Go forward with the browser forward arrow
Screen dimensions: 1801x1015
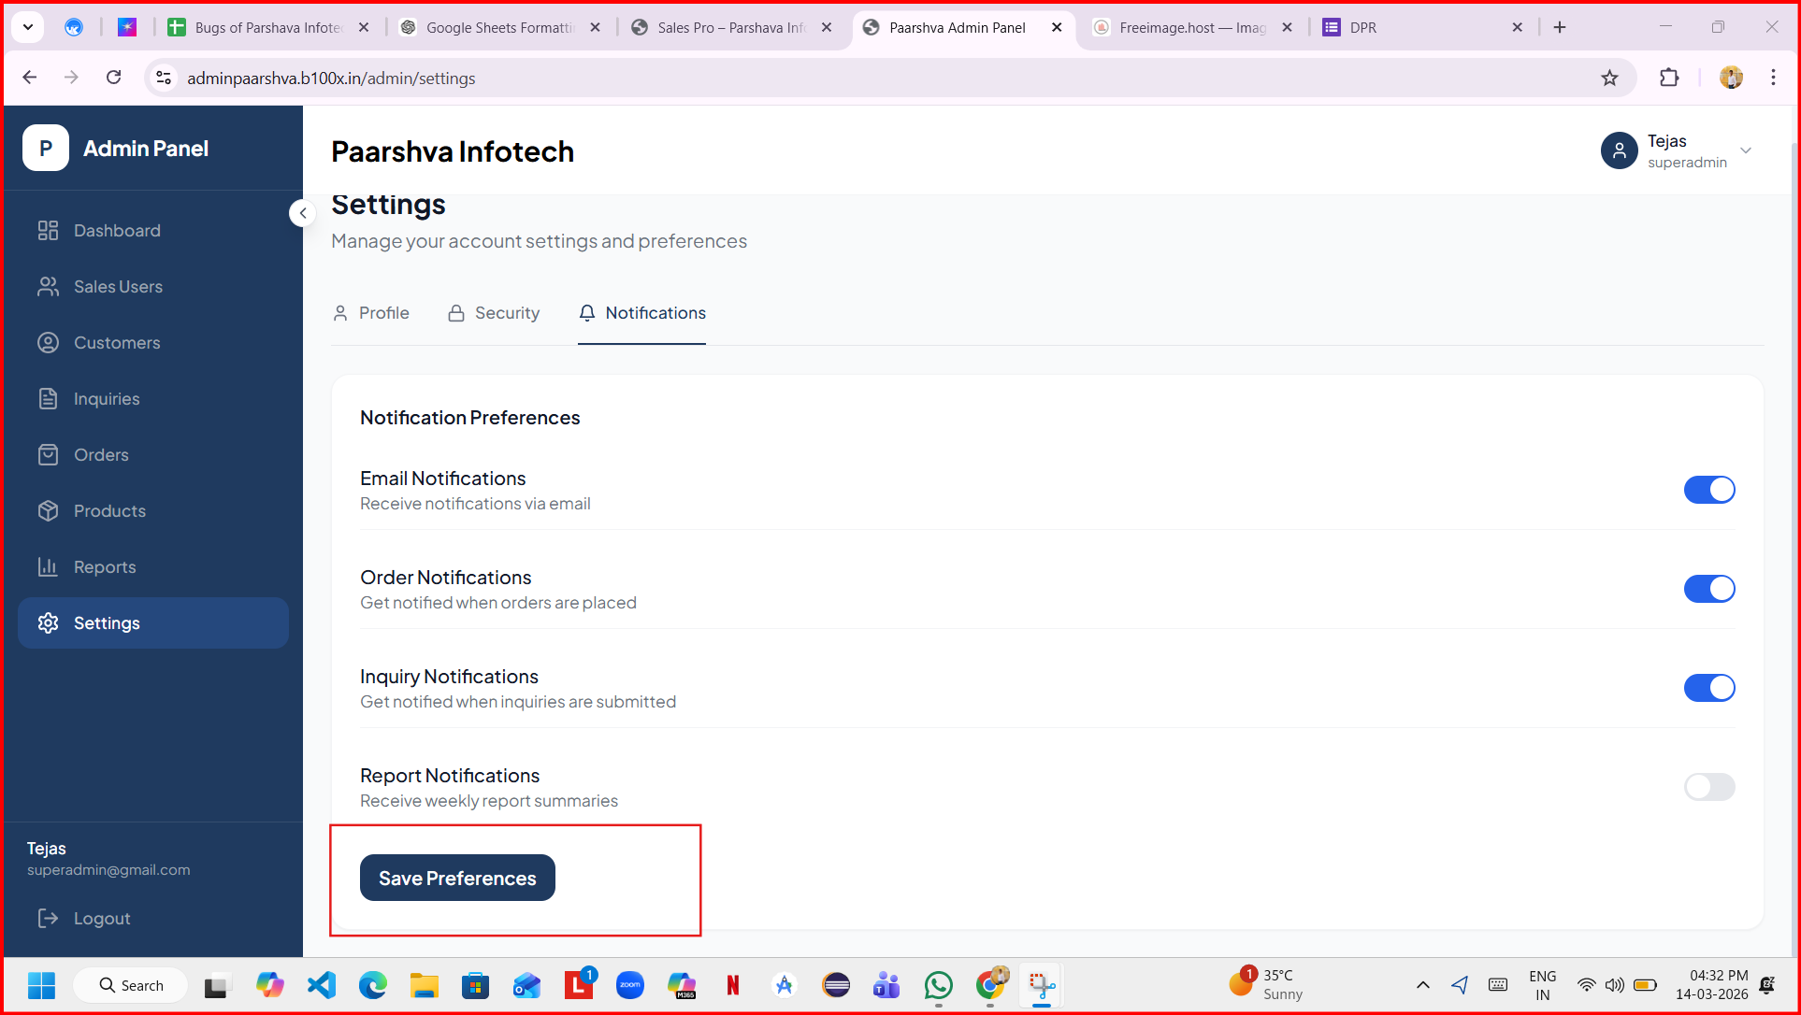[x=71, y=78]
